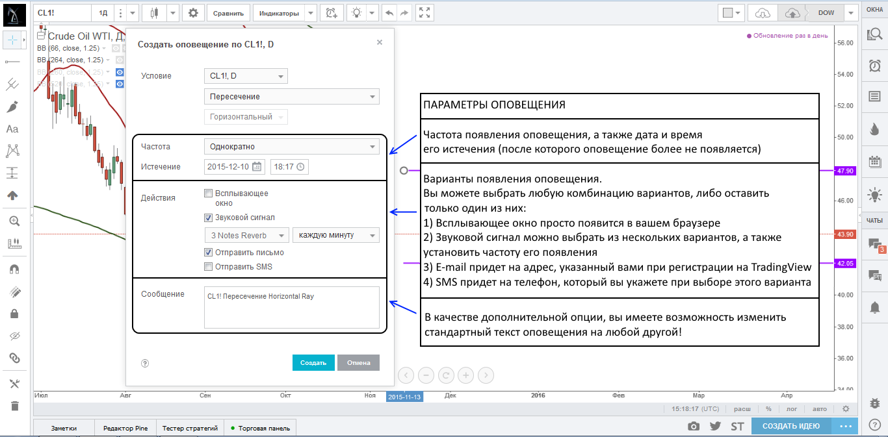
Task: Open the Торговая панель tab
Action: point(261,428)
